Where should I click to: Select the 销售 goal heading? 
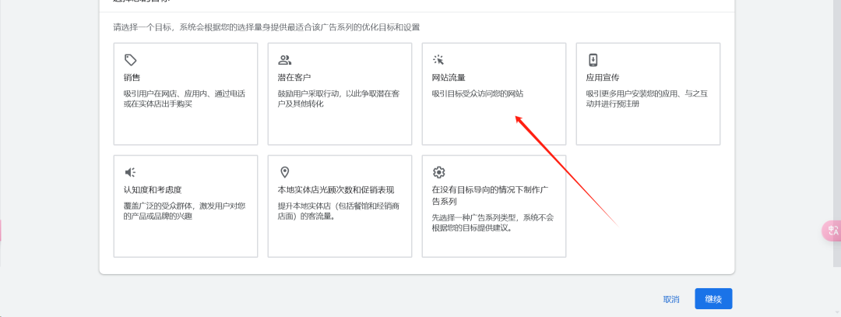pos(132,78)
